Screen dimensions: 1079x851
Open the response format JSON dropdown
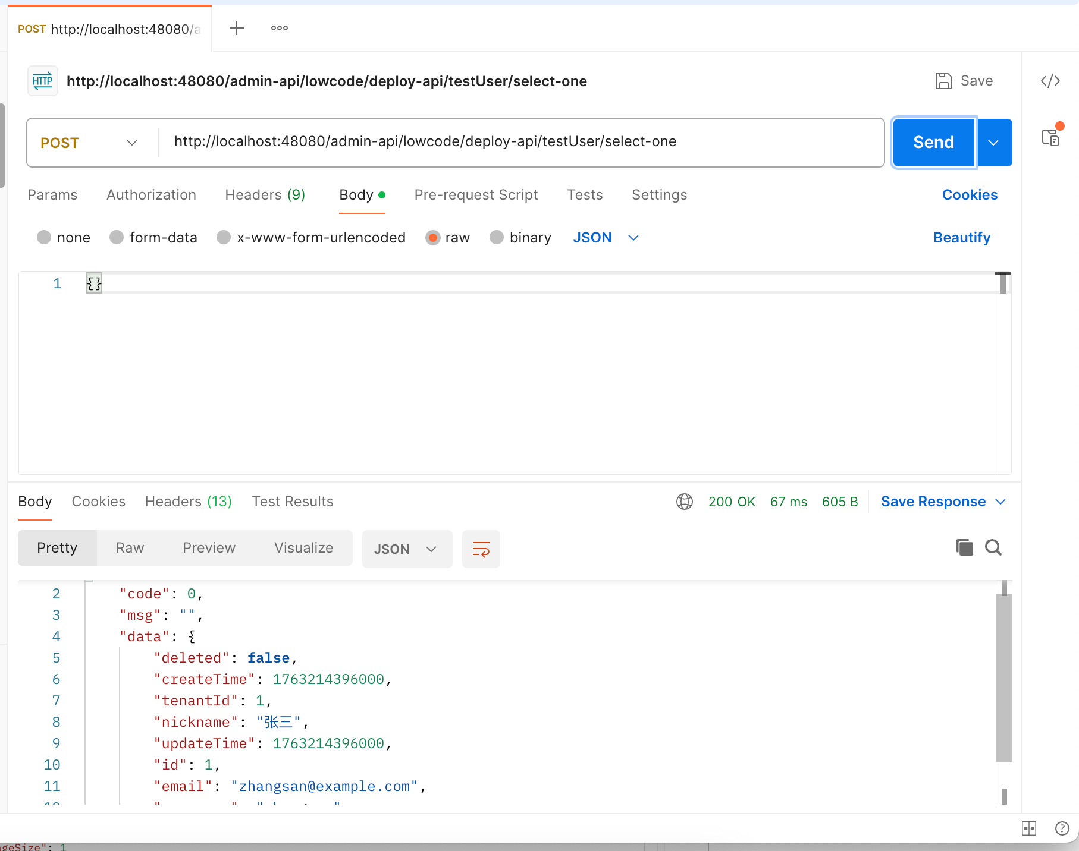coord(406,549)
